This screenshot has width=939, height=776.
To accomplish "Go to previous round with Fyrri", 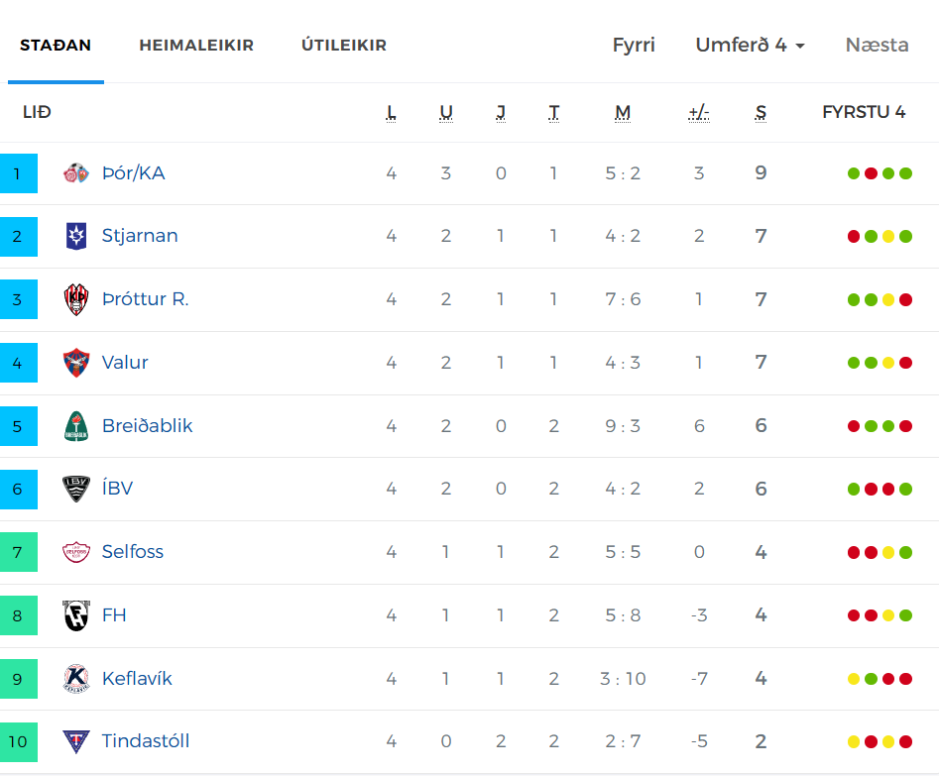I will 634,45.
